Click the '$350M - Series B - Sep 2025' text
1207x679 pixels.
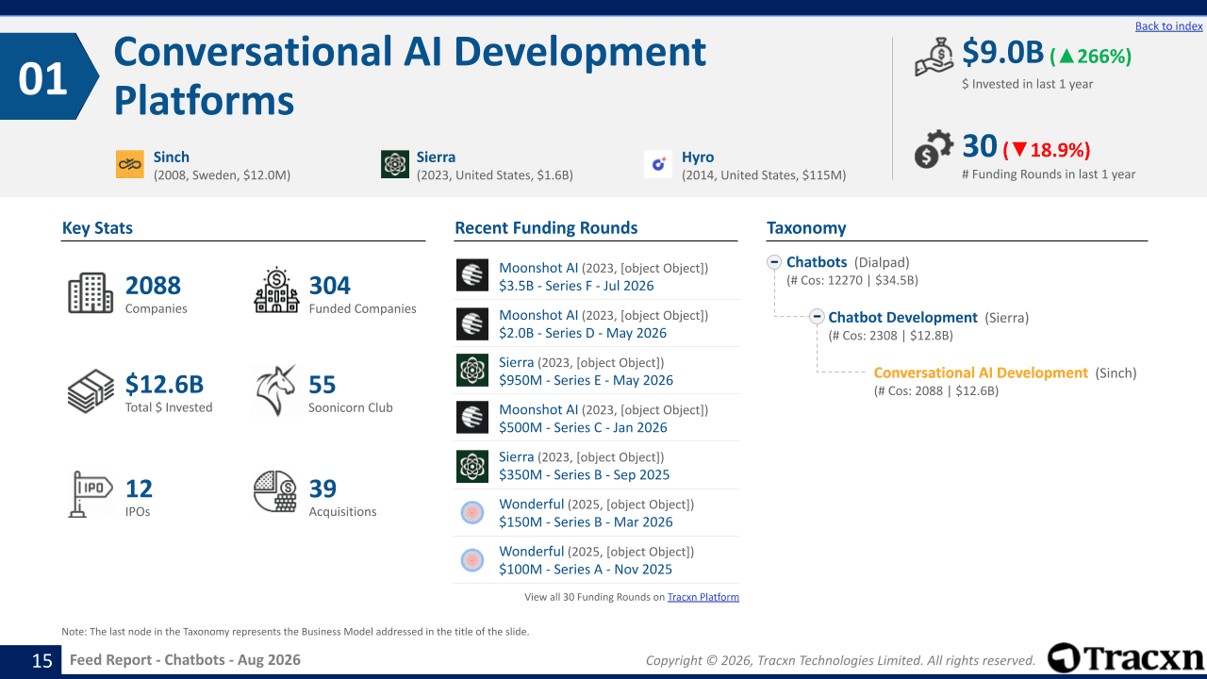(x=585, y=474)
